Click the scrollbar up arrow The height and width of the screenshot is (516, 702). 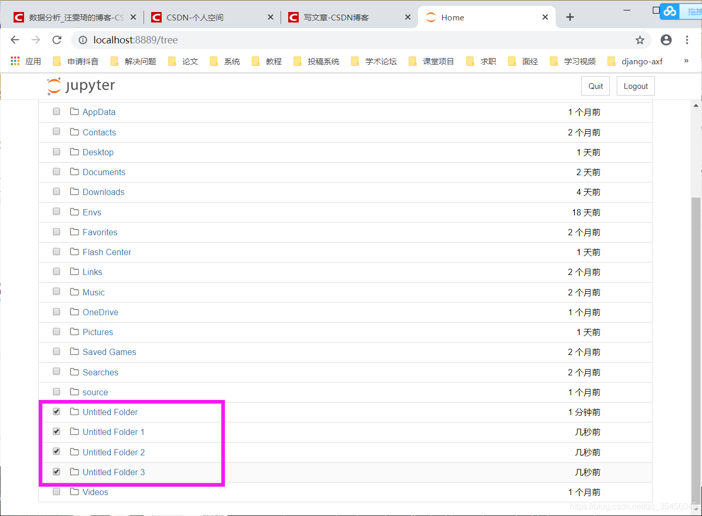696,106
